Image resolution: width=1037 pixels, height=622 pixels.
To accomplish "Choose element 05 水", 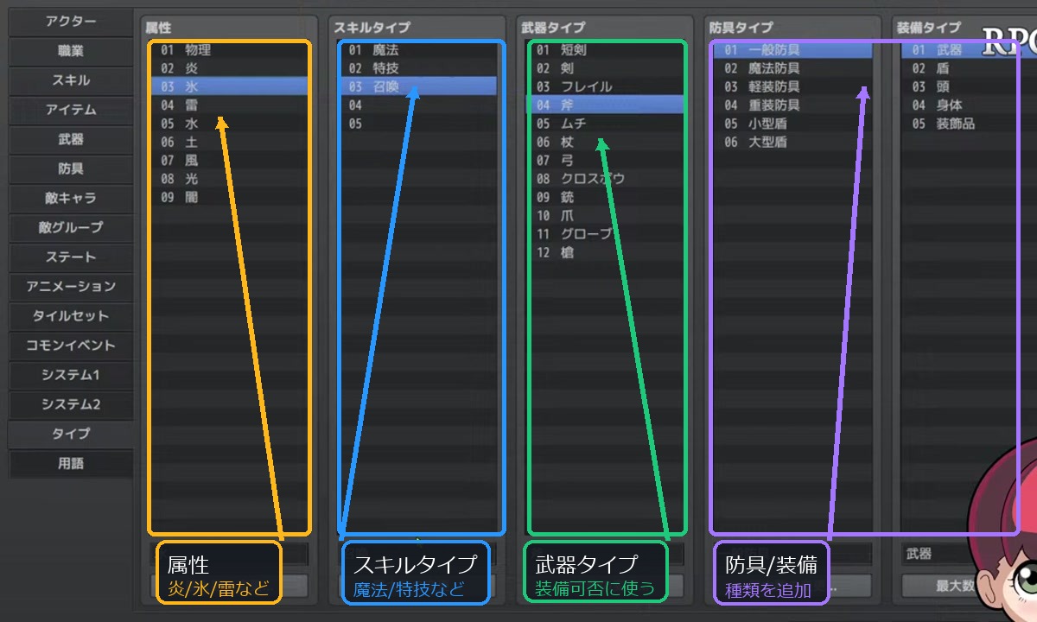I will pos(229,124).
